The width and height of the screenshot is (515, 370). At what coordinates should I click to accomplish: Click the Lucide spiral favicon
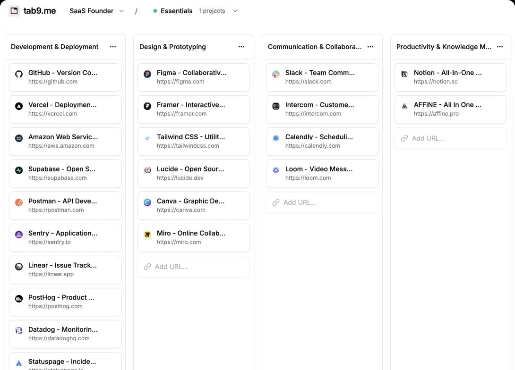[147, 170]
